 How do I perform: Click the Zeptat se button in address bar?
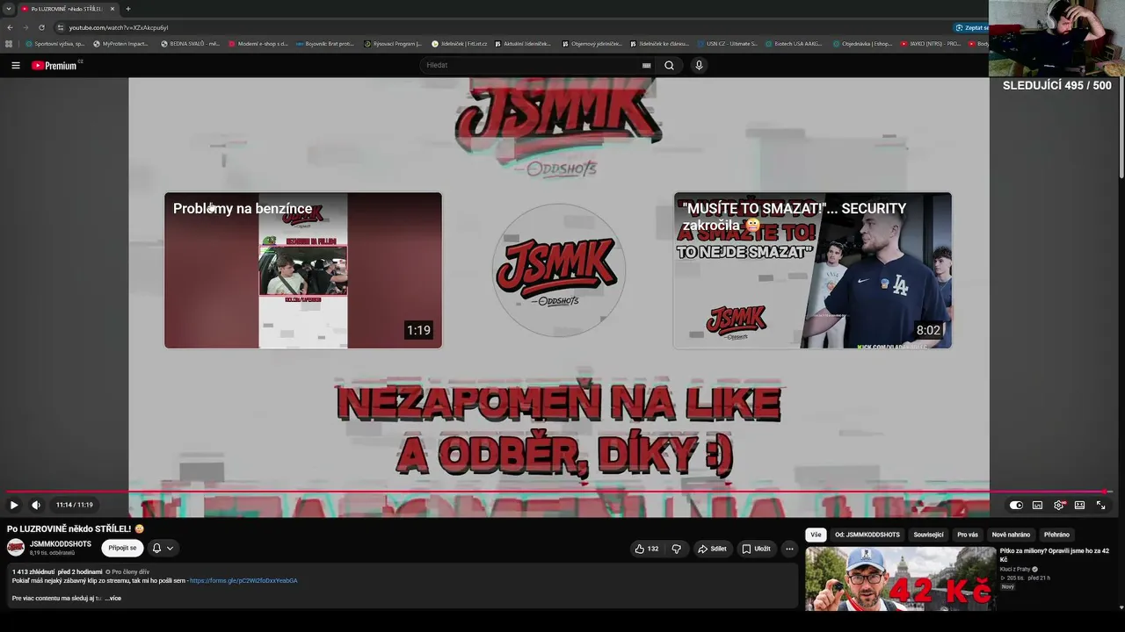point(972,27)
